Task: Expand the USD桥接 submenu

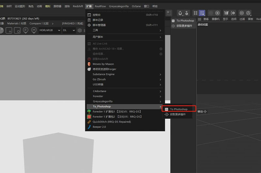Action: (x=125, y=85)
